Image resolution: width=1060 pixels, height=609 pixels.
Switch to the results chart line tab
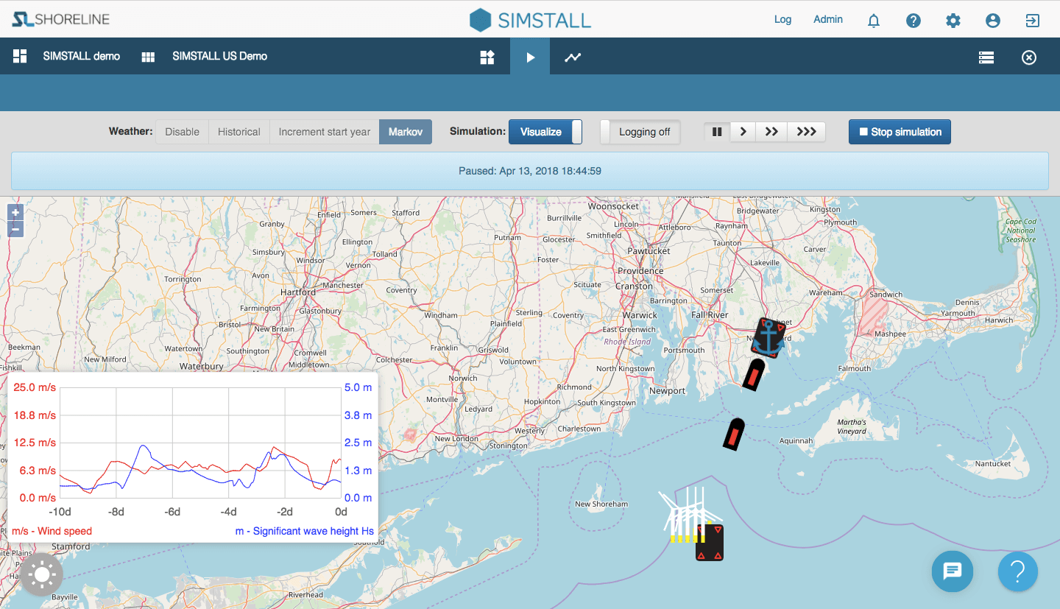click(x=573, y=57)
